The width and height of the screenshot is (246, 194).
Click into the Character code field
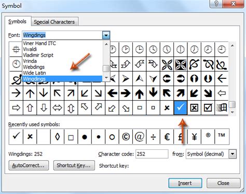click(x=152, y=154)
